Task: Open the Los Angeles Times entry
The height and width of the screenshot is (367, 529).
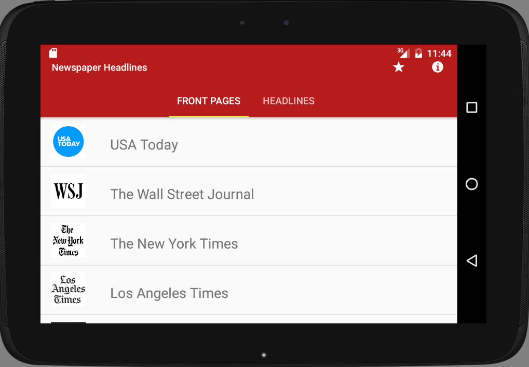Action: click(x=249, y=290)
